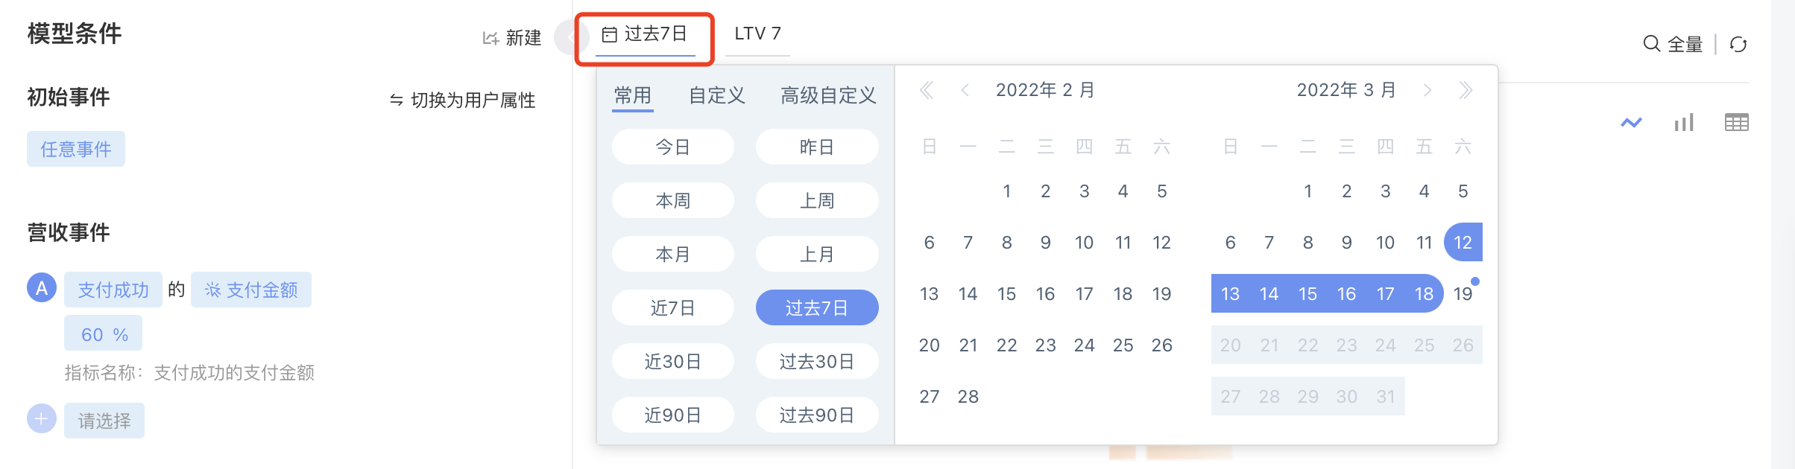Click the blue A metric badge
Viewport: 1795px width, 469px height.
coord(42,288)
